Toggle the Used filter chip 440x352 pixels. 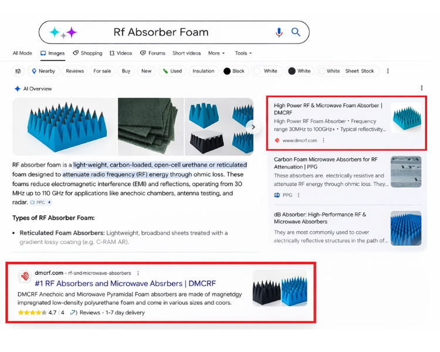pos(172,71)
